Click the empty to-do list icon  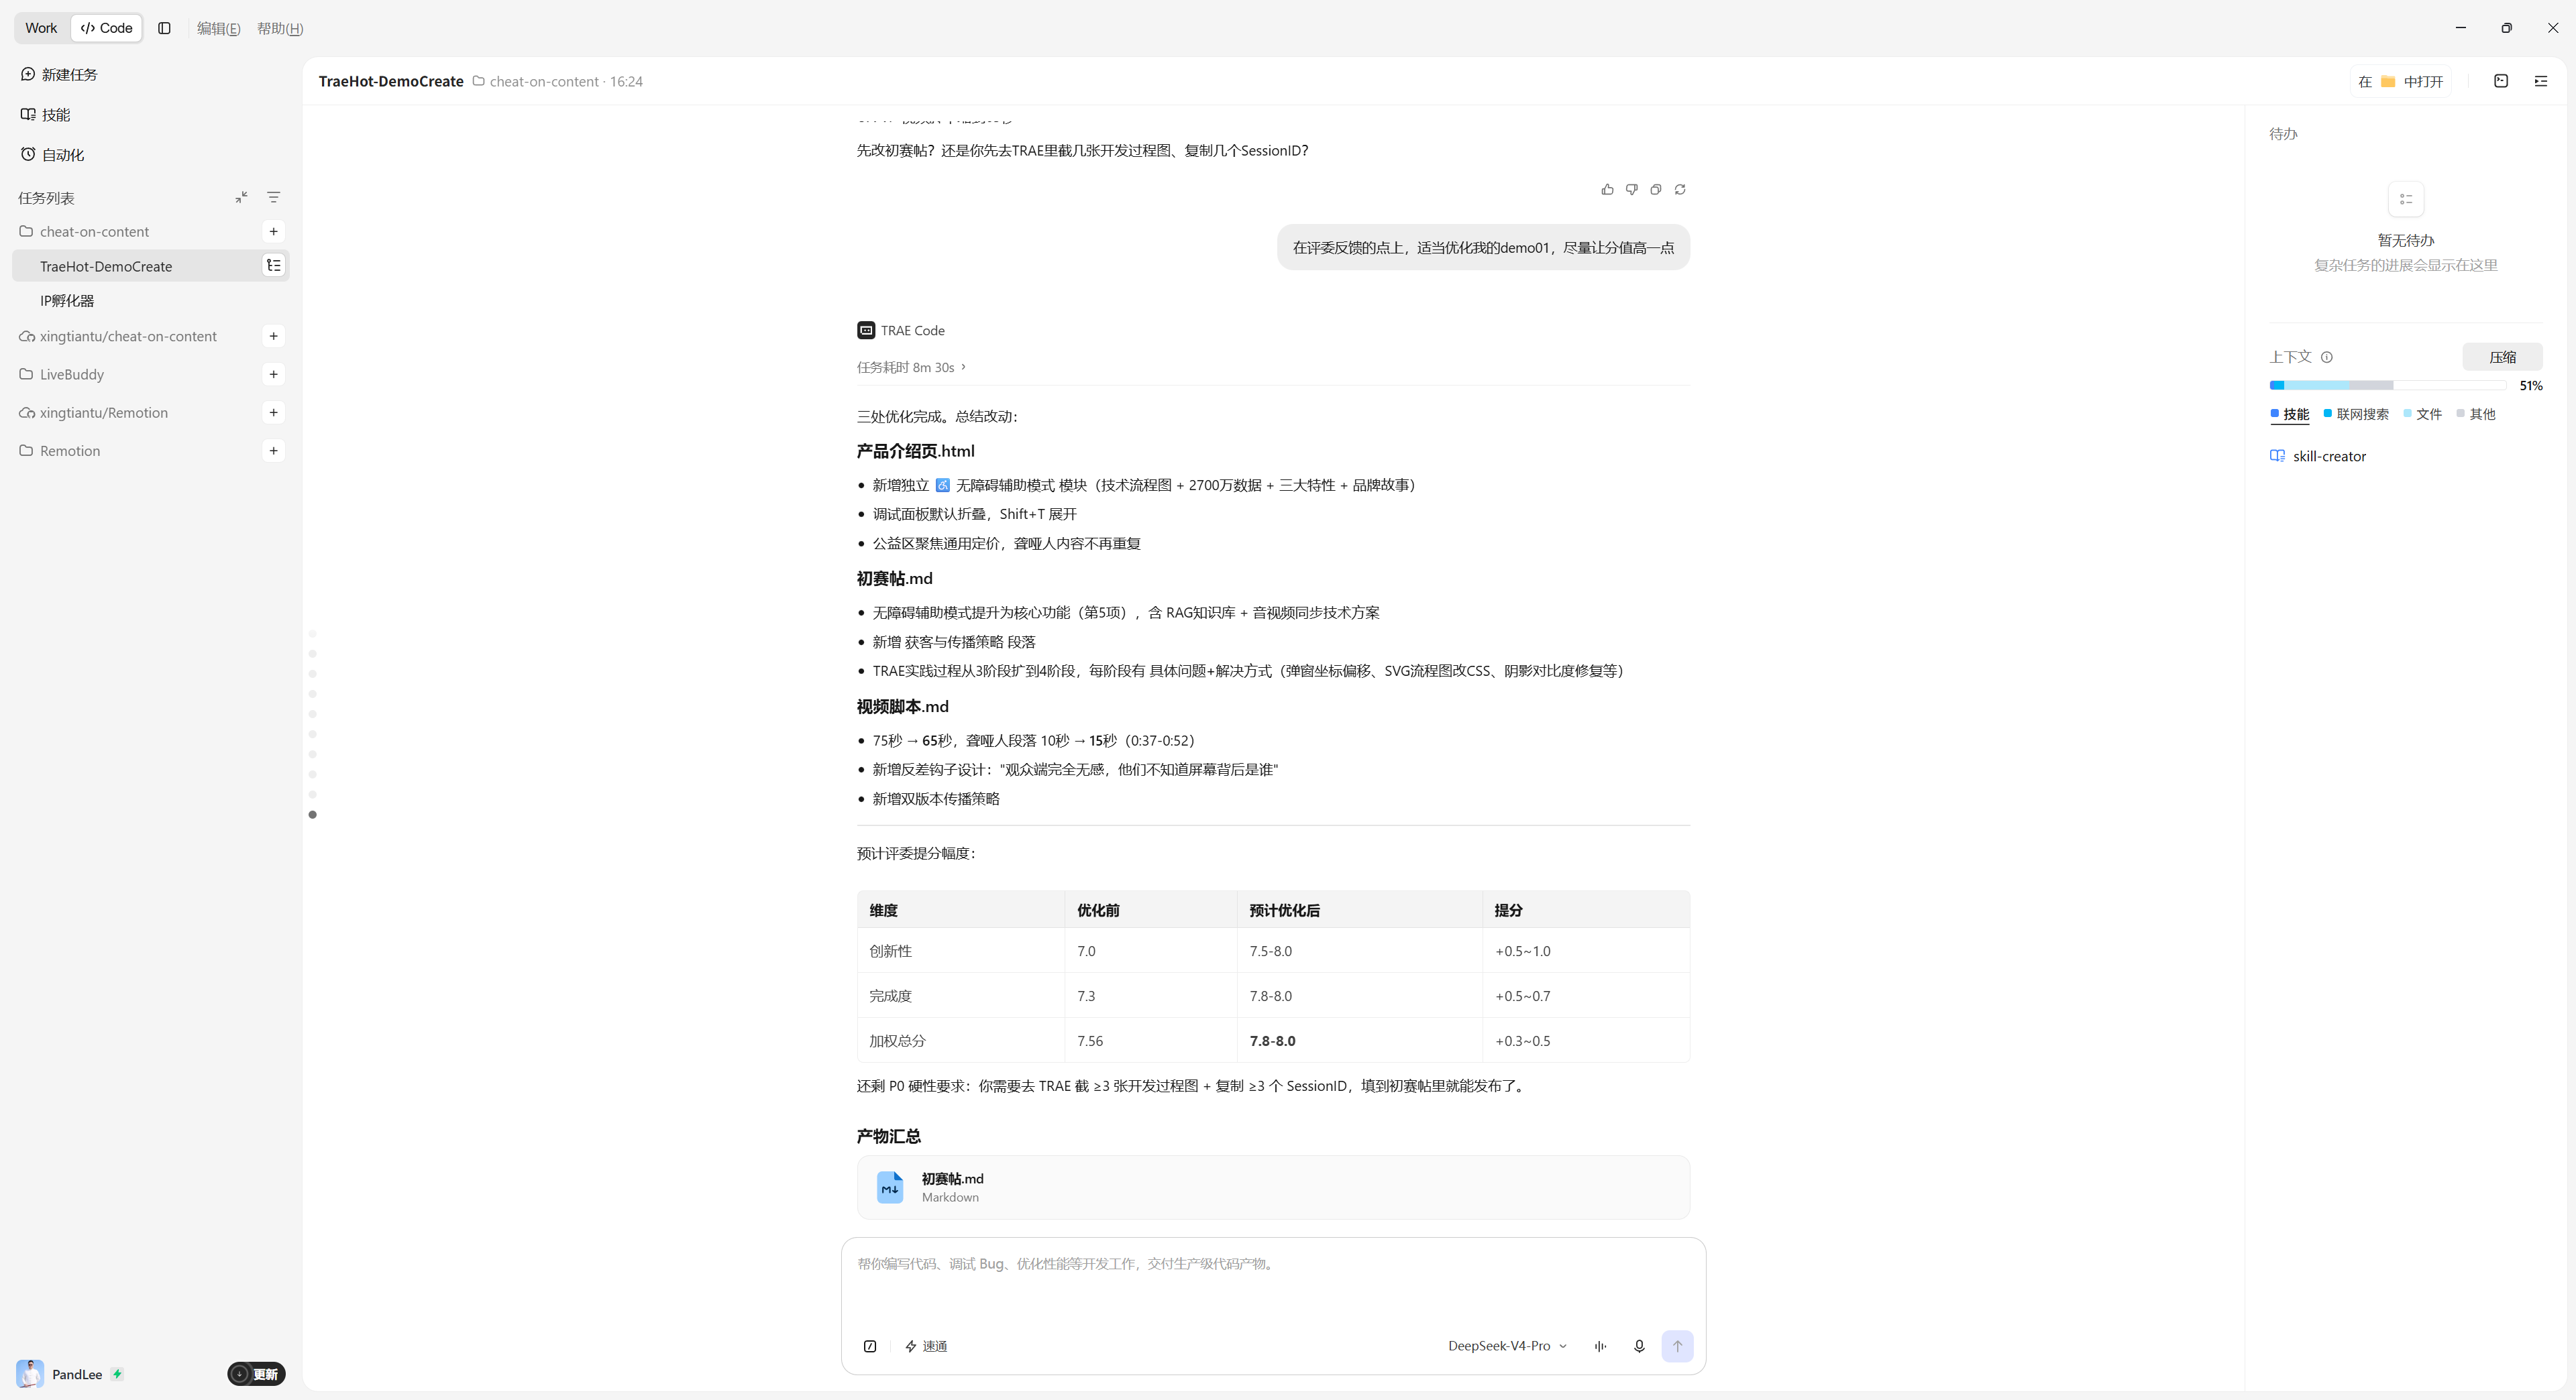tap(2406, 200)
